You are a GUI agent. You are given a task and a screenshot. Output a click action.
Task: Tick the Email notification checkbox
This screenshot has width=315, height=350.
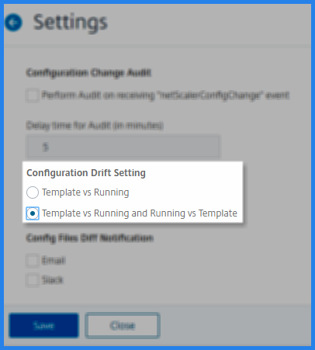pos(33,261)
